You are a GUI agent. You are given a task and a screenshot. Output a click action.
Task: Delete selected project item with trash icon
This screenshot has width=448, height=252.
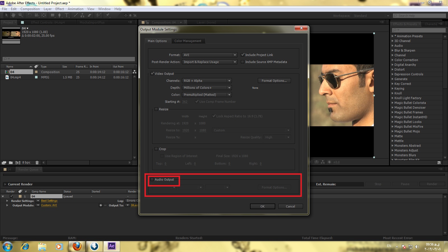[37, 162]
